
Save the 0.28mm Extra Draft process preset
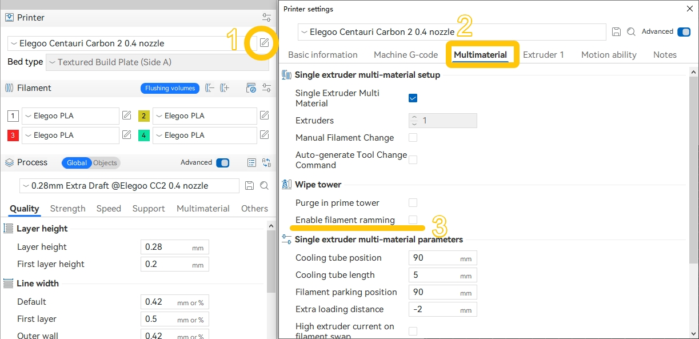point(249,186)
